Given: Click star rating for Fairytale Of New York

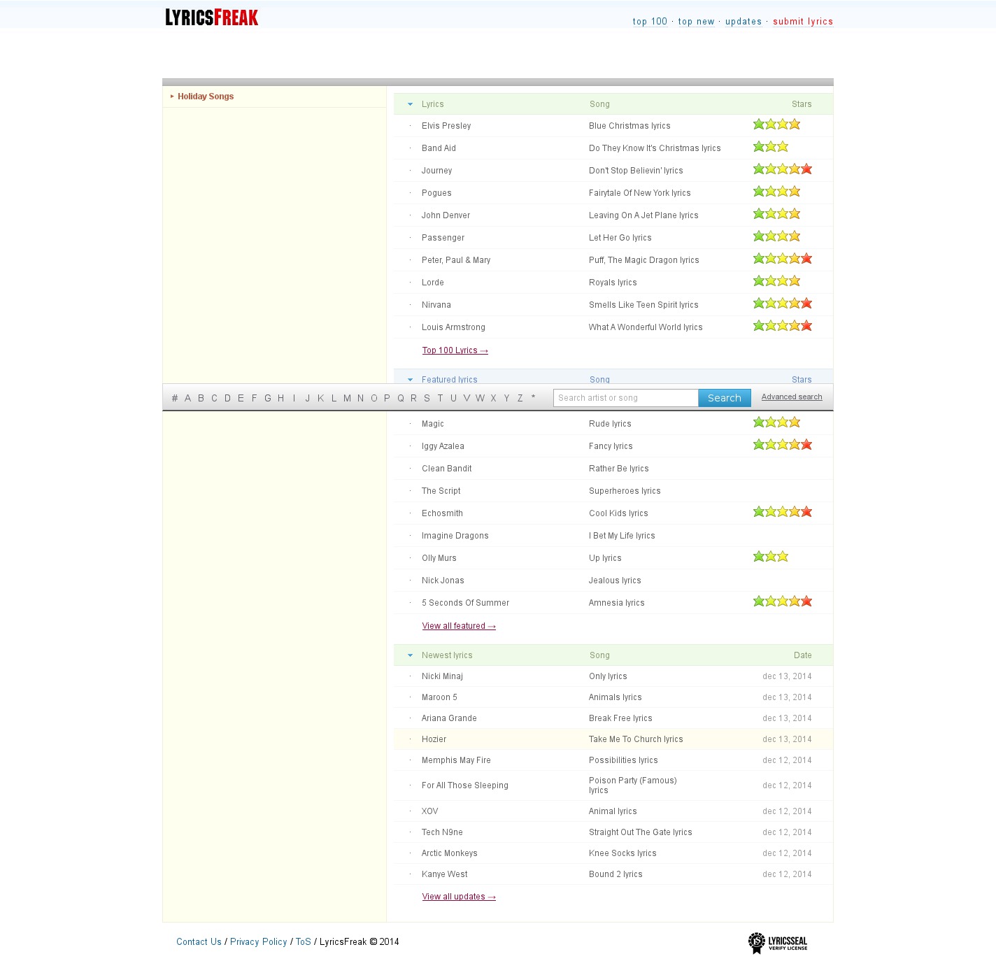Looking at the screenshot, I should (x=776, y=192).
